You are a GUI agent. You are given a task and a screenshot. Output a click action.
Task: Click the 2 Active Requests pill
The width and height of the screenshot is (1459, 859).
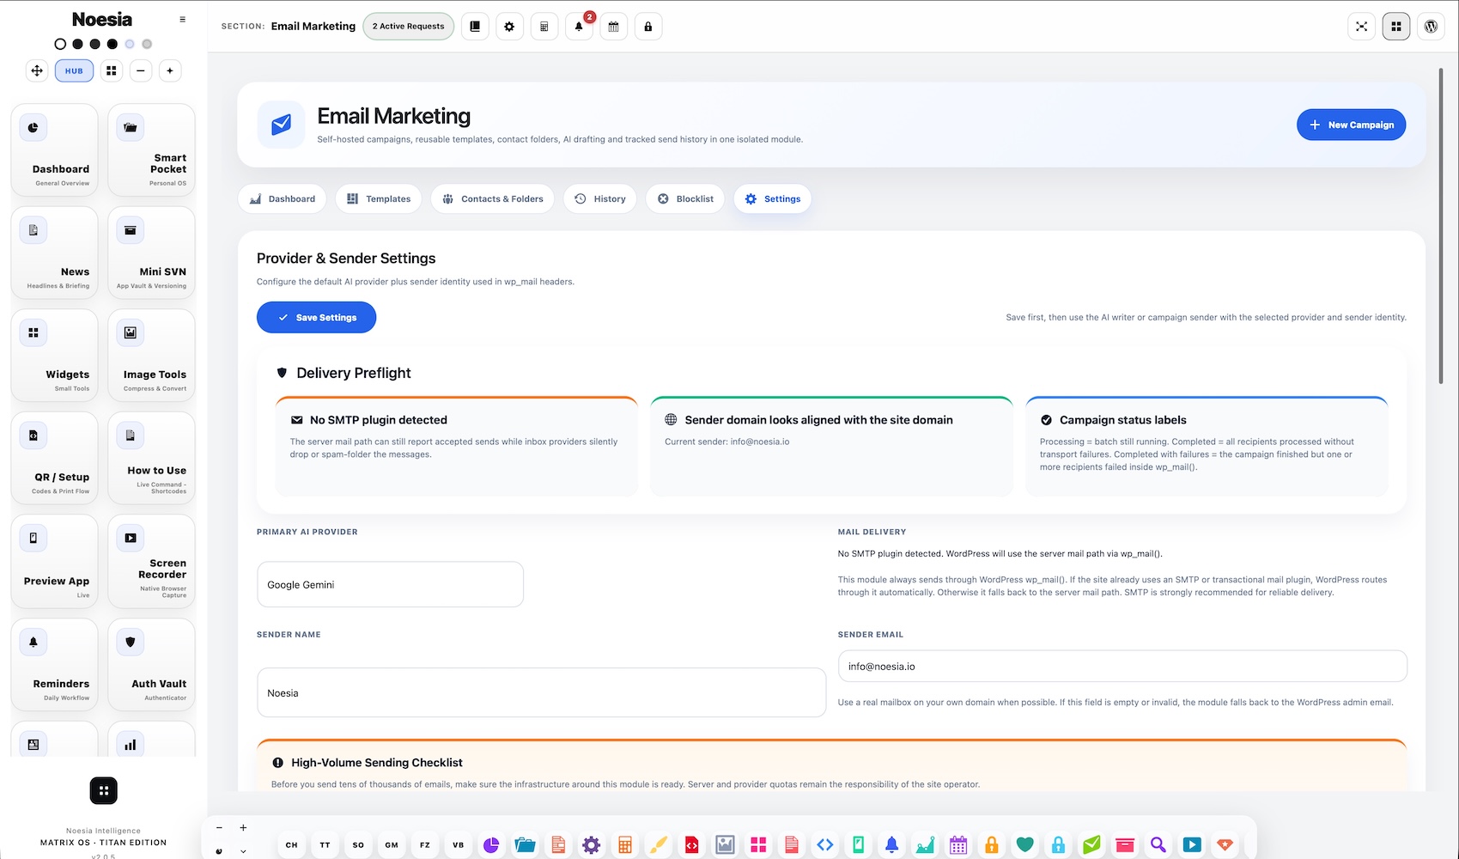coord(409,27)
